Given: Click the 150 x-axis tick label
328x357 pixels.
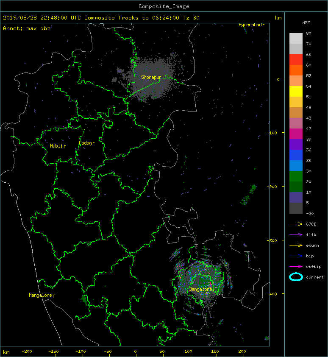Looking at the screenshot, I should pyautogui.click(x=215, y=351).
